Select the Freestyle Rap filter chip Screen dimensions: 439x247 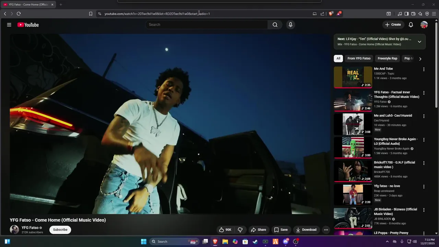tap(387, 58)
